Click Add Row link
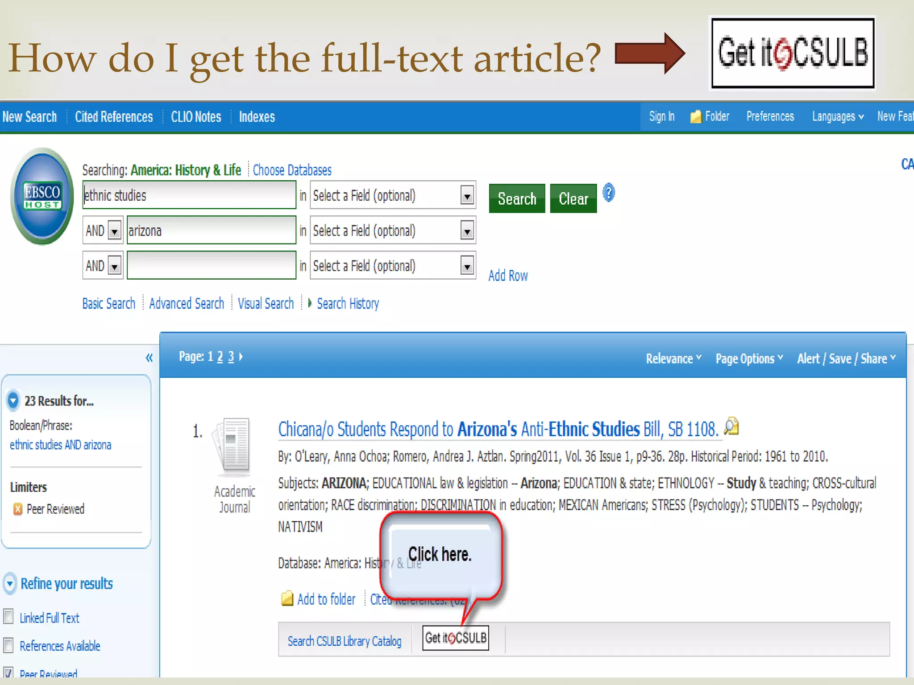This screenshot has height=685, width=914. coord(508,276)
